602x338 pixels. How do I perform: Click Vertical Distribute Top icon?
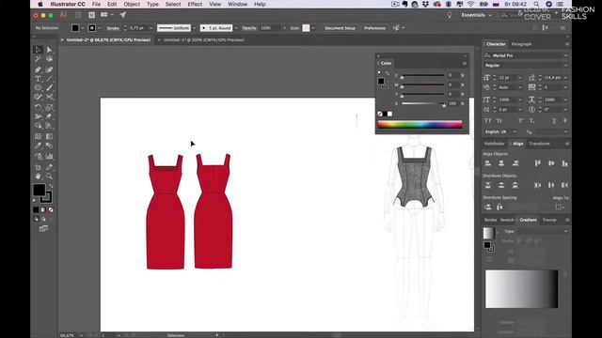488,185
